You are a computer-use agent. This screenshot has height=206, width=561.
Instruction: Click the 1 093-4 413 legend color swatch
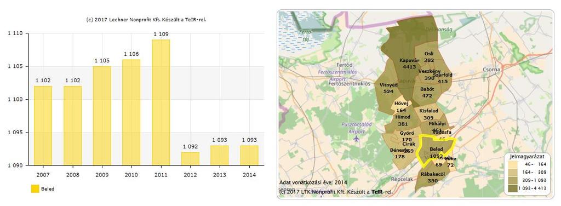513,188
